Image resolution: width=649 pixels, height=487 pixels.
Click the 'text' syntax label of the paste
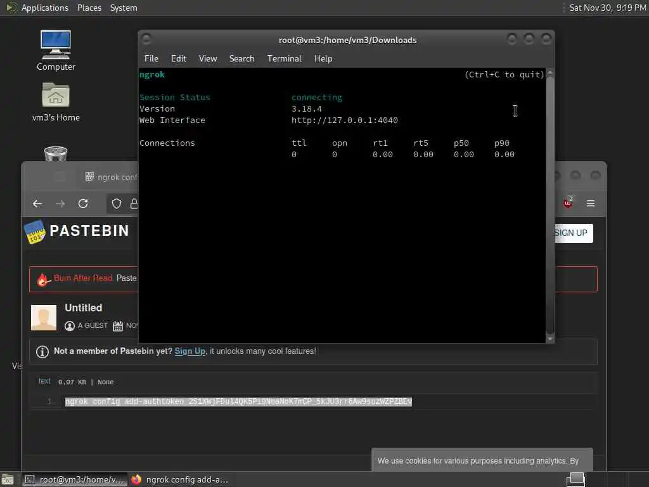tap(45, 381)
